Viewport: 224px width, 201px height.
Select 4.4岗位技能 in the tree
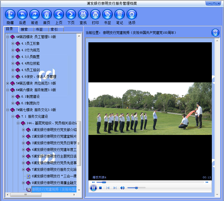point(30,63)
